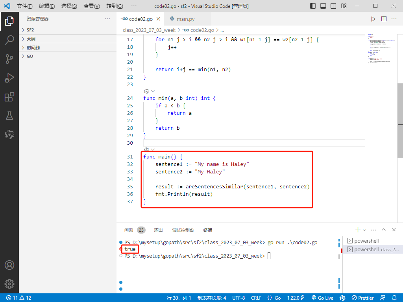The width and height of the screenshot is (403, 302).
Task: Open the Accounts menu icon
Action: tap(9, 265)
